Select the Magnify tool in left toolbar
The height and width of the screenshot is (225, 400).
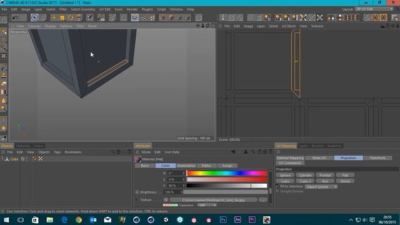click(x=4, y=108)
